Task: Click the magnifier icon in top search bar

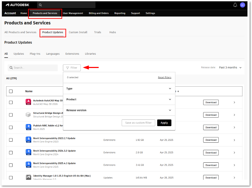Action: (40, 5)
